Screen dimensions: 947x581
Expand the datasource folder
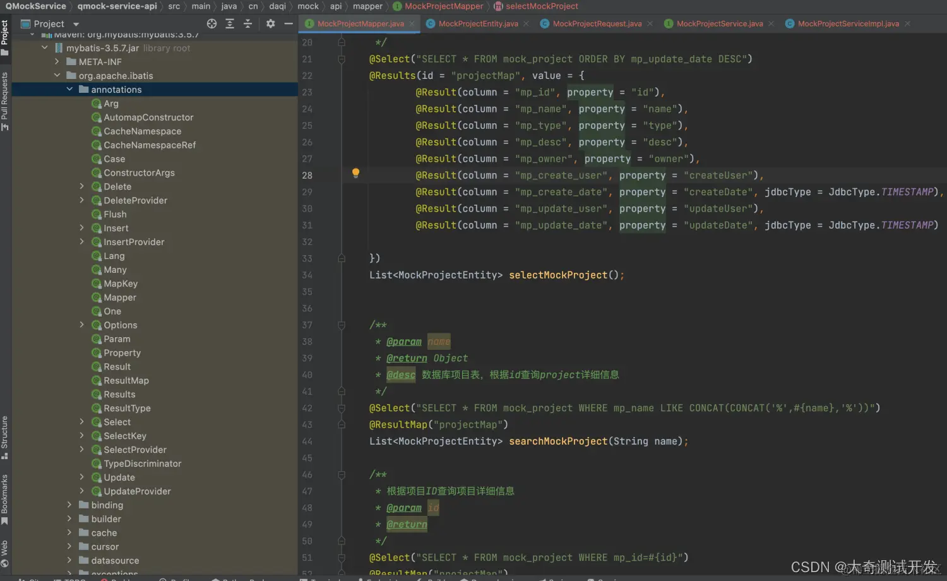pos(69,561)
